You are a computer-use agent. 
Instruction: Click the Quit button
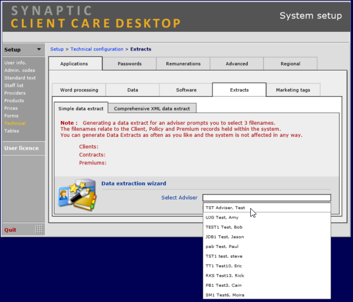pyautogui.click(x=10, y=230)
